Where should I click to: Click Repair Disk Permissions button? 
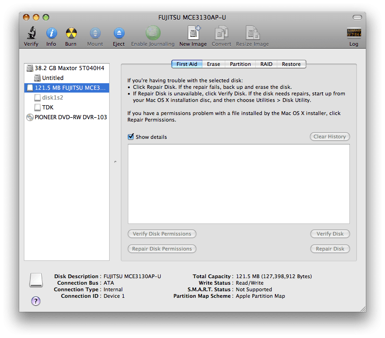coord(162,249)
